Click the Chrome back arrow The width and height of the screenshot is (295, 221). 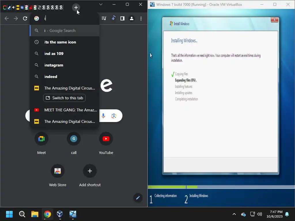click(7, 18)
